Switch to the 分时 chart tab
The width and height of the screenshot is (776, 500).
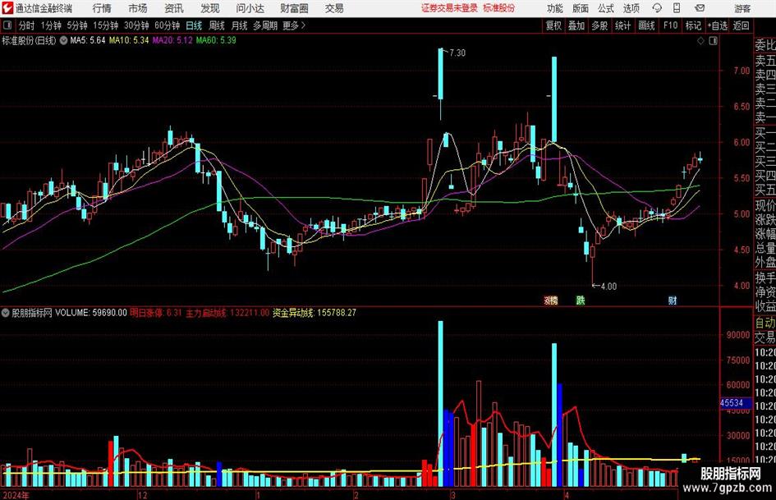[27, 25]
